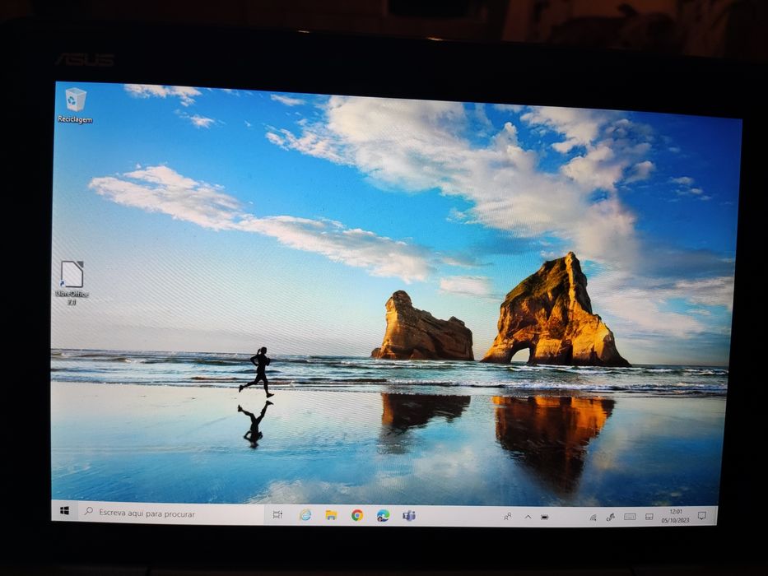Open File Explorer from the taskbar
The image size is (768, 576).
pos(331,515)
